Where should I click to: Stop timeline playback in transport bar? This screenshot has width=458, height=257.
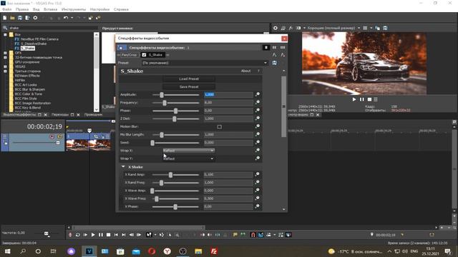[x=108, y=235]
